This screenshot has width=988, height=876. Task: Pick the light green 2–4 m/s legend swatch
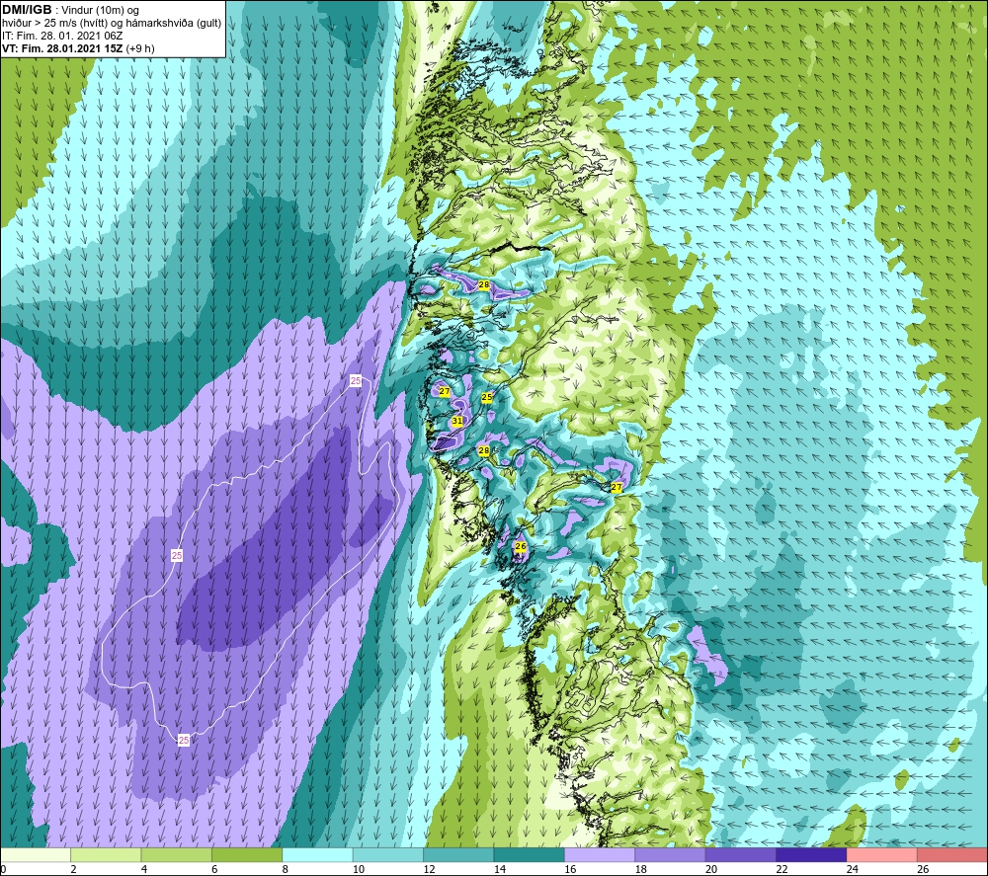coord(106,855)
